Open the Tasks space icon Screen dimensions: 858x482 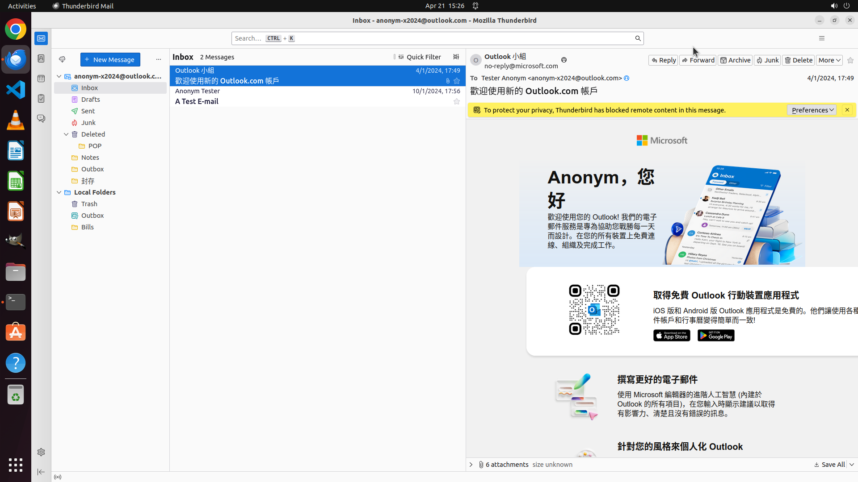41,99
